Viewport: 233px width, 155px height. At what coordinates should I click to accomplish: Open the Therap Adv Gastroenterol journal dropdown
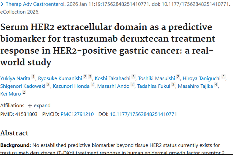coord(30,4)
